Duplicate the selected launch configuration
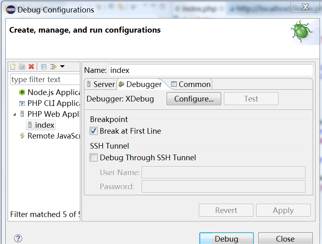The width and height of the screenshot is (322, 244). (x=22, y=66)
